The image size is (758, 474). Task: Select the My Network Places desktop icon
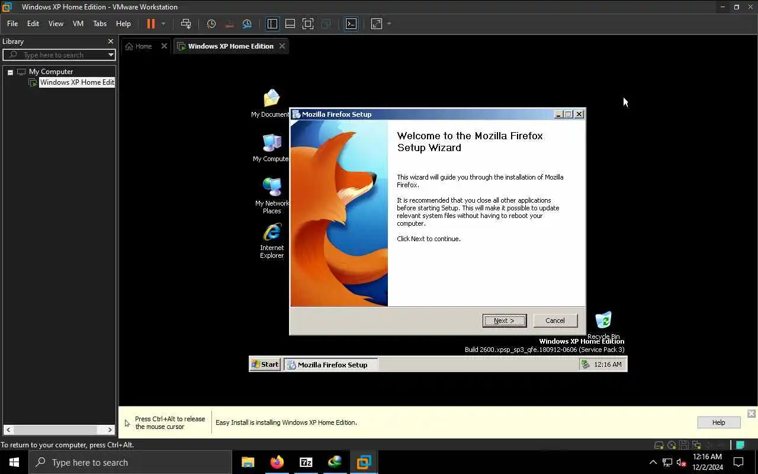click(272, 196)
